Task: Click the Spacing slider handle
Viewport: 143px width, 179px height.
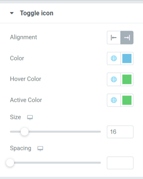Action: (x=10, y=163)
